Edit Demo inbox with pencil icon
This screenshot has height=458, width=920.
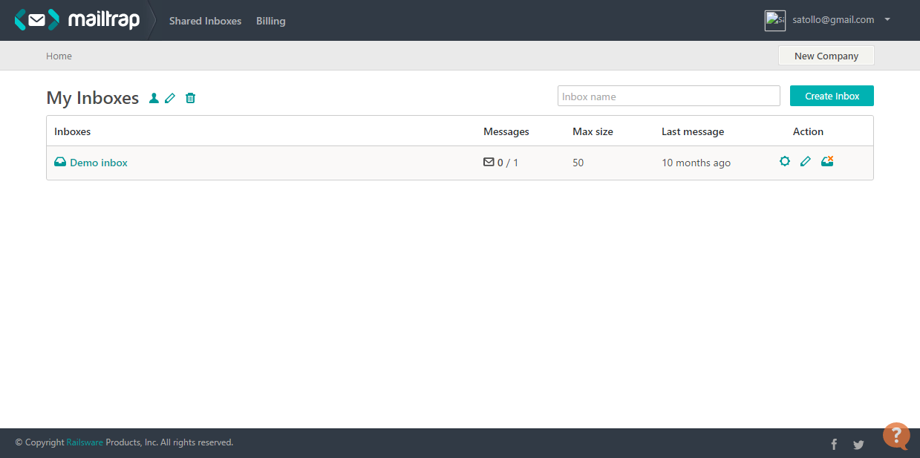click(806, 161)
